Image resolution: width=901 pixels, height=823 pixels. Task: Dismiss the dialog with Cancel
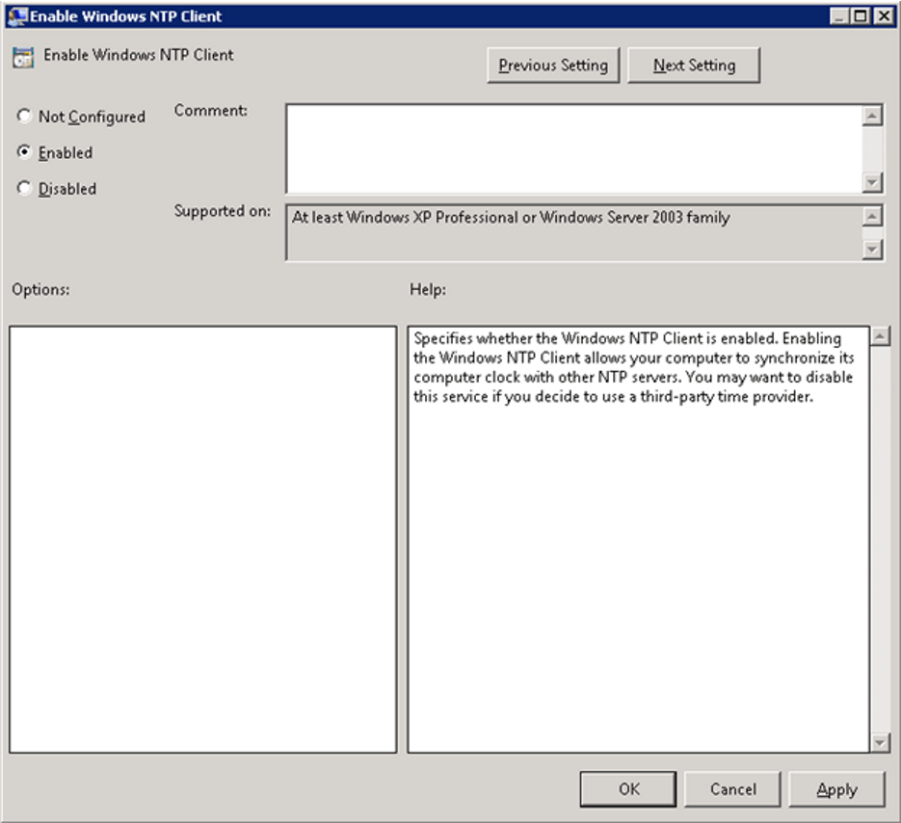[x=732, y=788]
